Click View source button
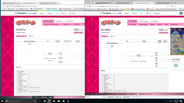The height and width of the screenshot is (103, 184). pos(20,36)
